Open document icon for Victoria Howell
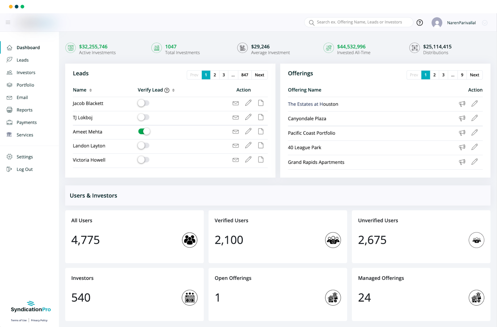 [261, 160]
